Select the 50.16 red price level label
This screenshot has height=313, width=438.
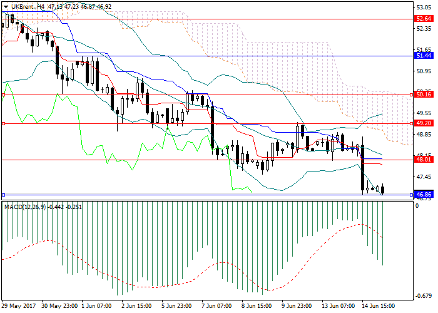[424, 95]
